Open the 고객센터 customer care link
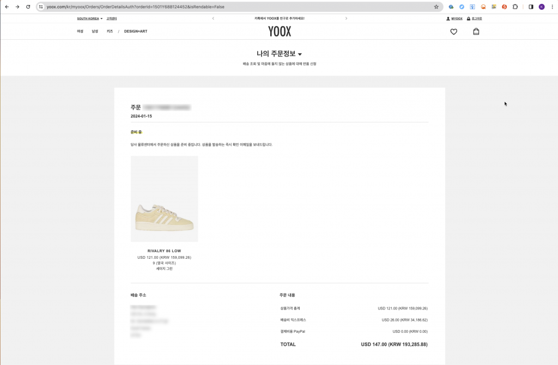This screenshot has width=558, height=365. 111,19
